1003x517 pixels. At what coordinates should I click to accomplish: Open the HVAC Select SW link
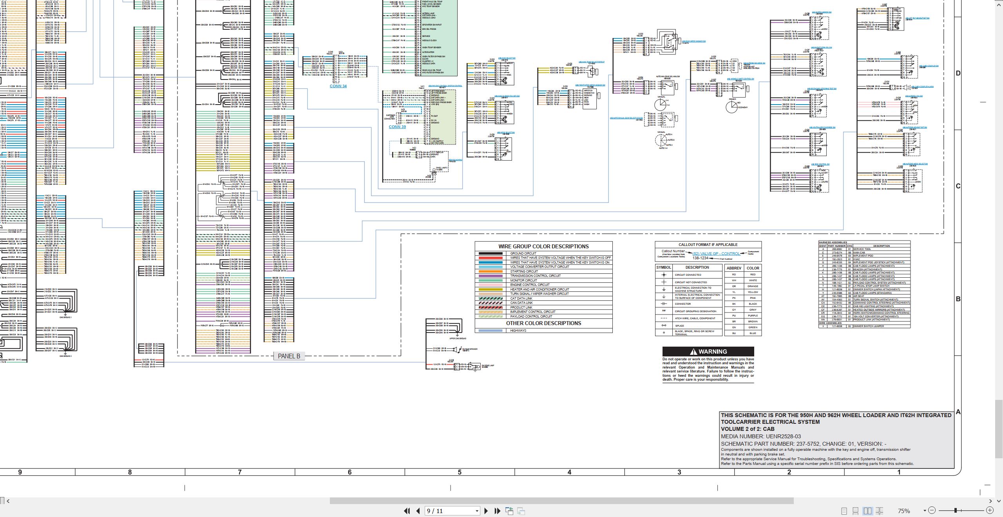coord(507,58)
